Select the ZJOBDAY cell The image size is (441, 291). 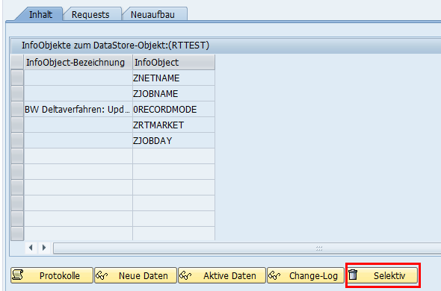[x=173, y=141]
